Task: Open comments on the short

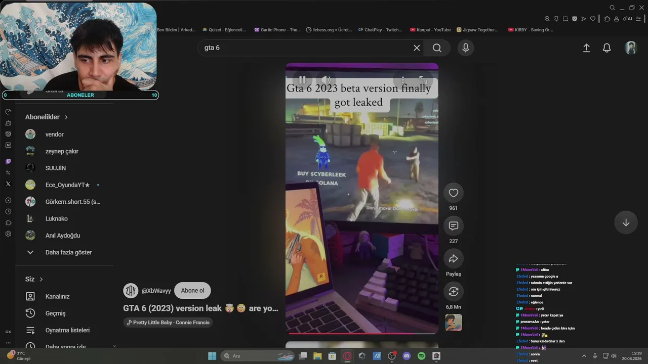Action: tap(454, 225)
